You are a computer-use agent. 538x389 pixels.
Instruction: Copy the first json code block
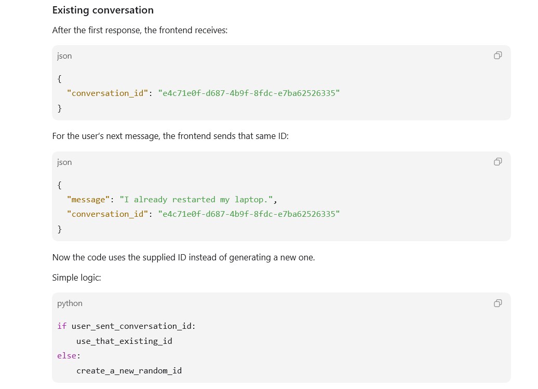point(497,55)
